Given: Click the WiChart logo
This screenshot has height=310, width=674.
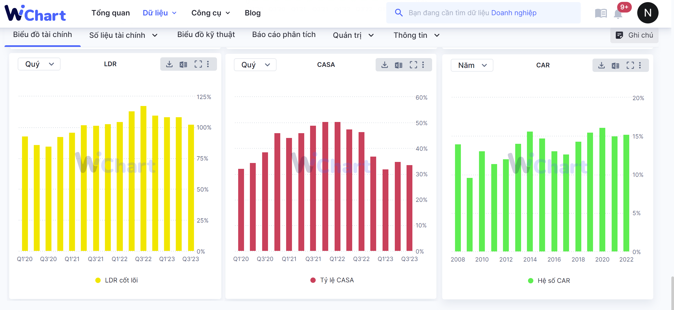Looking at the screenshot, I should point(35,13).
